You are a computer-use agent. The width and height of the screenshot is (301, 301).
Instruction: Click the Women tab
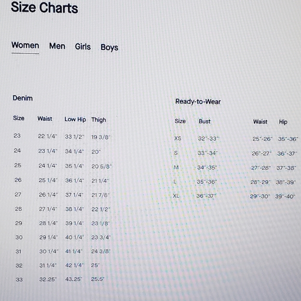point(25,45)
